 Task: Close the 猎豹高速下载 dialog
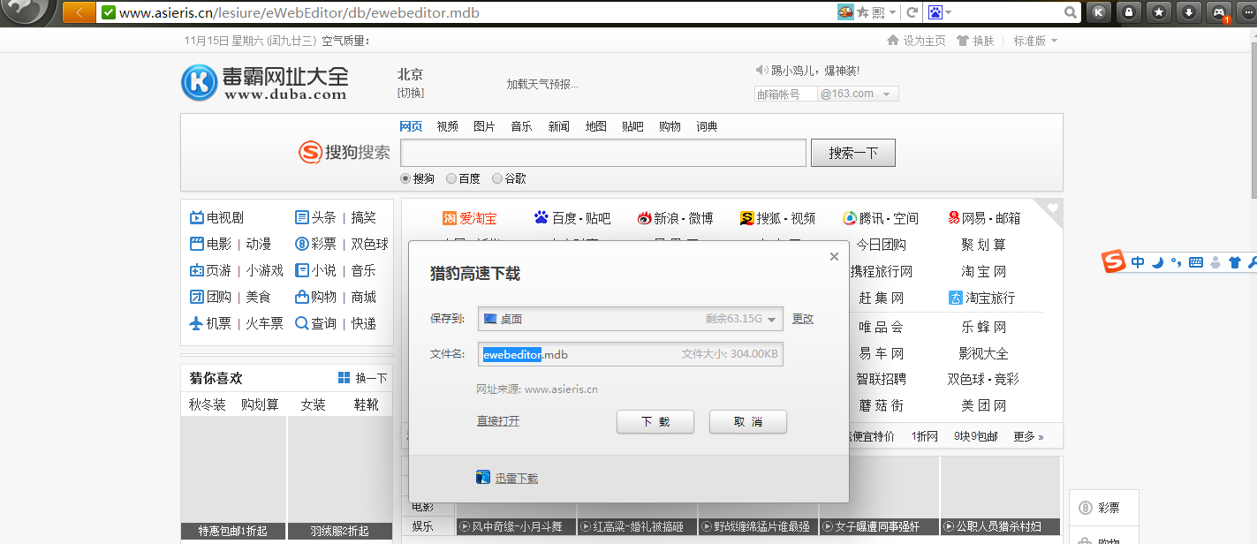click(x=834, y=257)
